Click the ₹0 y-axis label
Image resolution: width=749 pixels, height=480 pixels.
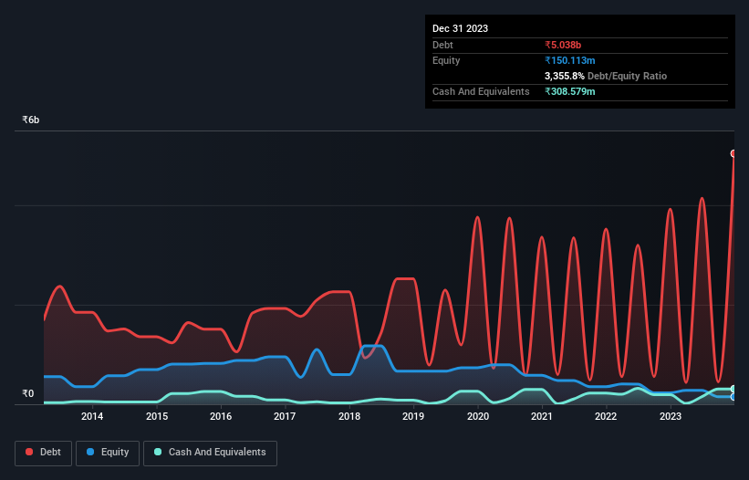tap(28, 393)
